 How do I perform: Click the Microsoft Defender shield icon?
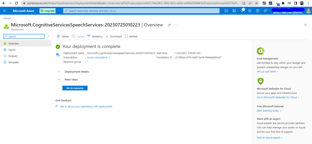[x=261, y=81]
